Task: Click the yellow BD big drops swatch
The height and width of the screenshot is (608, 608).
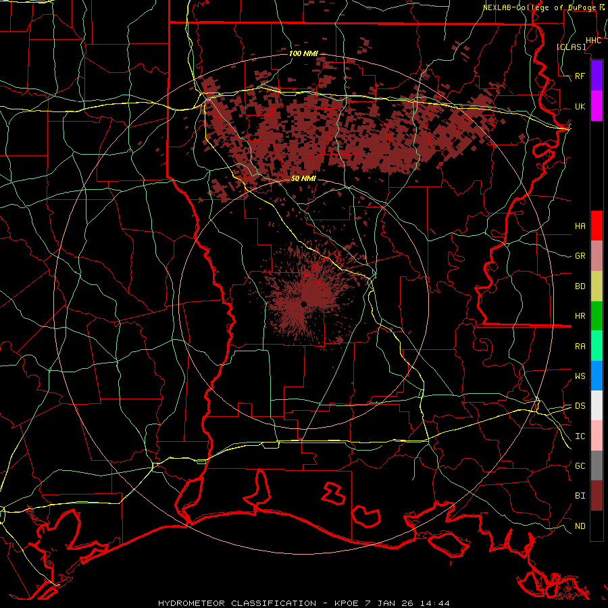Action: coord(597,286)
